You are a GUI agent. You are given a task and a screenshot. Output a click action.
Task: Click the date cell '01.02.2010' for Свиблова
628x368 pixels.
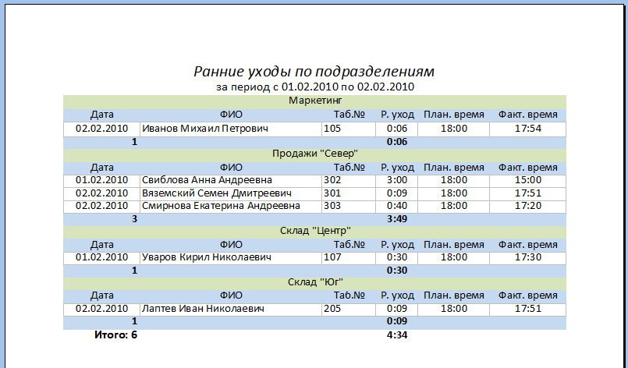pyautogui.click(x=101, y=181)
